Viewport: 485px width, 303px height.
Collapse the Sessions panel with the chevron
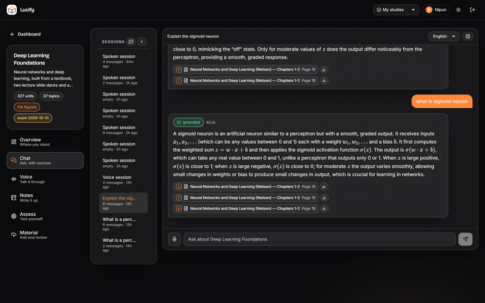pos(141,41)
